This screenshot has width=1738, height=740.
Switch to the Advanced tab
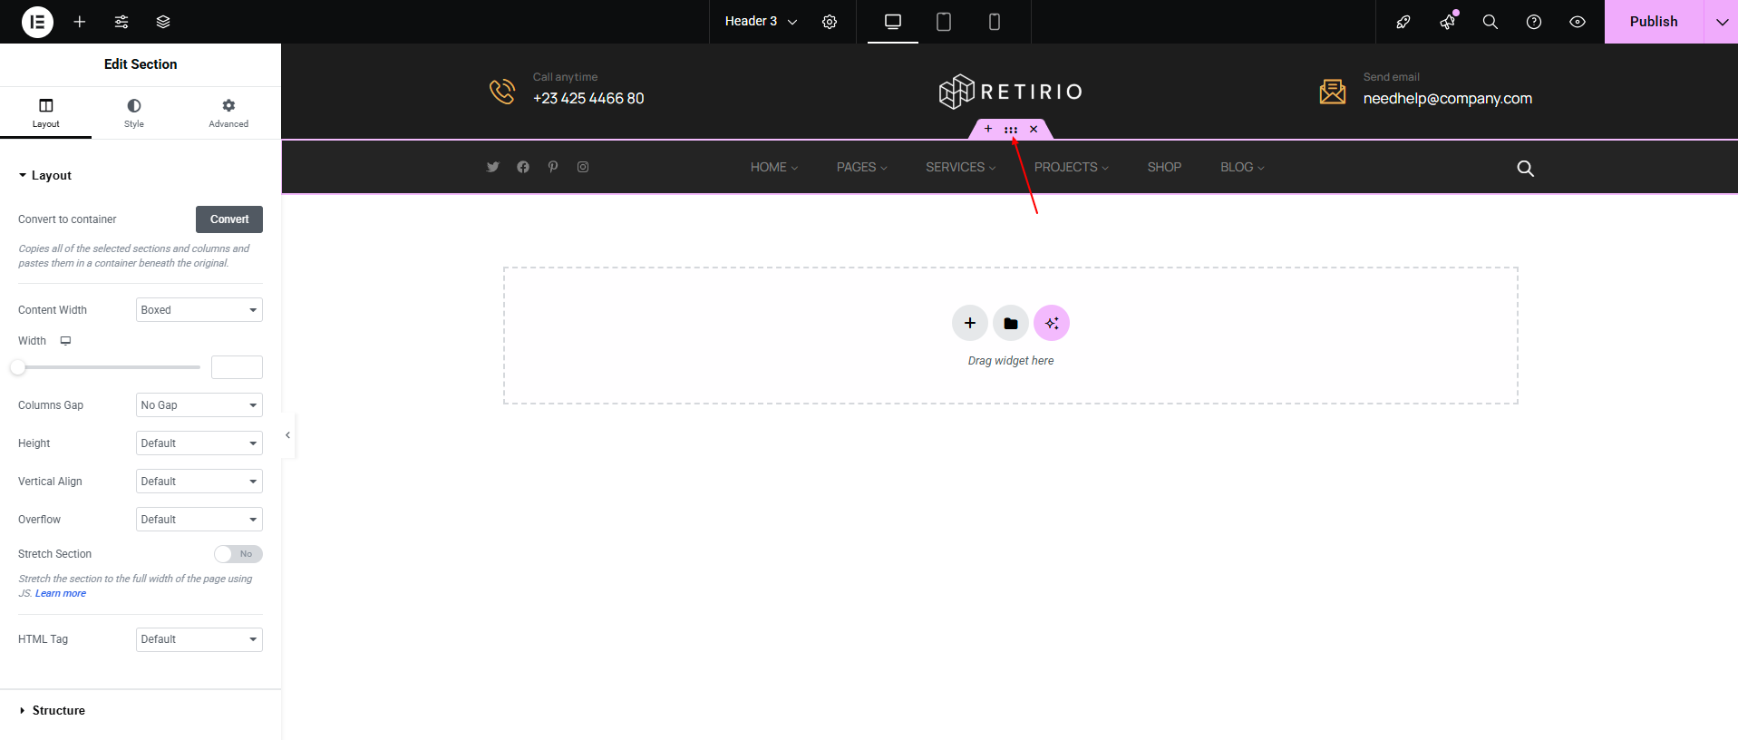point(228,112)
